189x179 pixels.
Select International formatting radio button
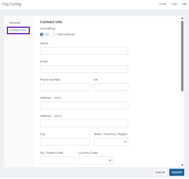coord(54,34)
